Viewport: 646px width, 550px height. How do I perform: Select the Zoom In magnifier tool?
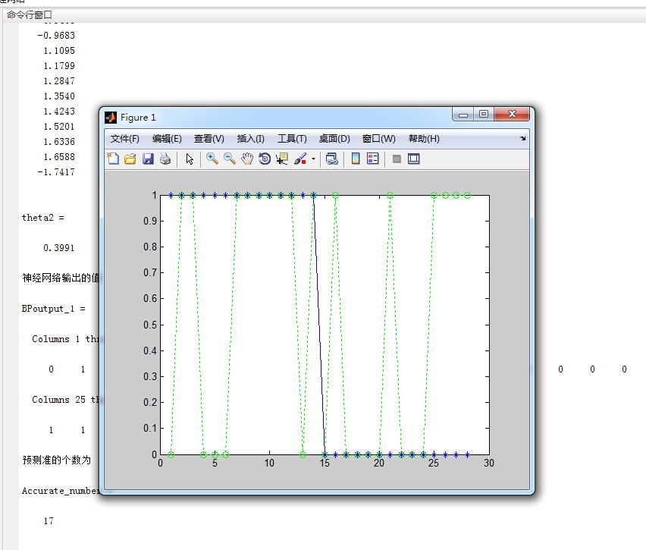pyautogui.click(x=212, y=159)
